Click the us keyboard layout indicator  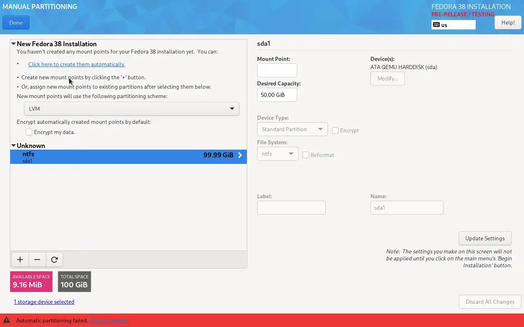click(x=454, y=25)
